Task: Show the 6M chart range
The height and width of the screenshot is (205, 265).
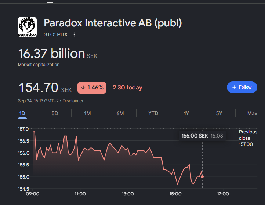Action: tap(120, 113)
